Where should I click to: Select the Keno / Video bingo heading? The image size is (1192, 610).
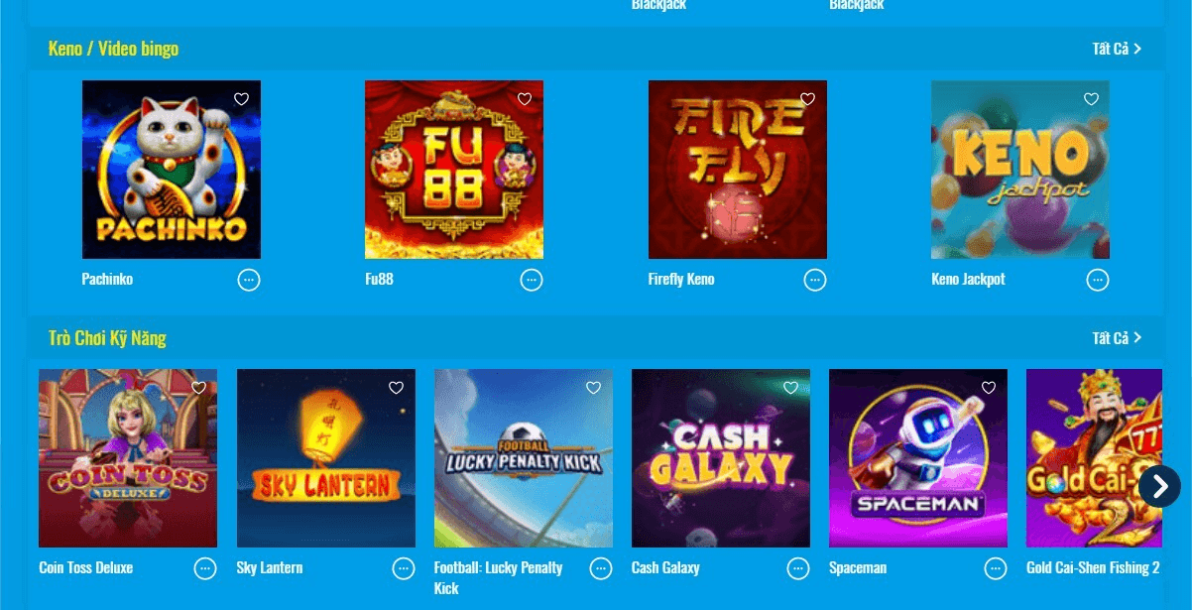[113, 49]
